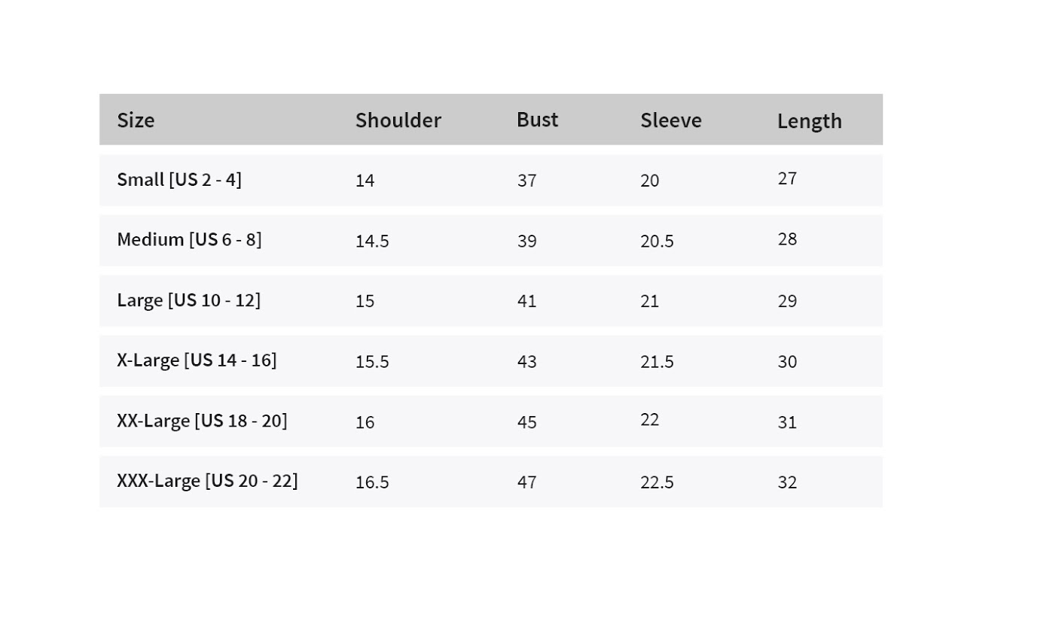Select the X-Large [US 14 - 16] label

tap(197, 360)
